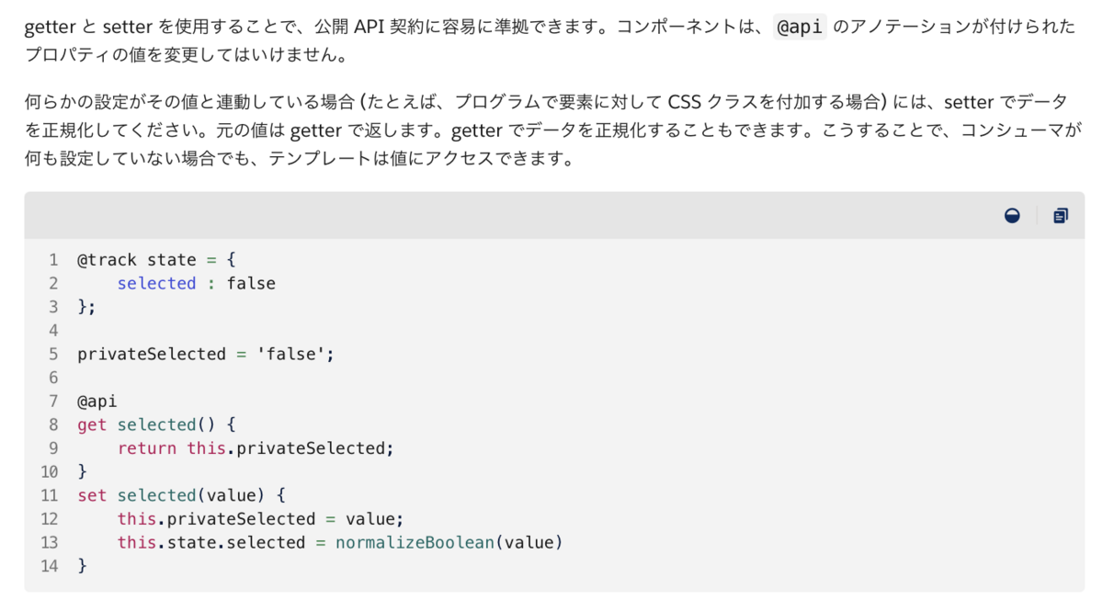Click 'this.privateSelected = value;' on line 12

click(x=260, y=519)
